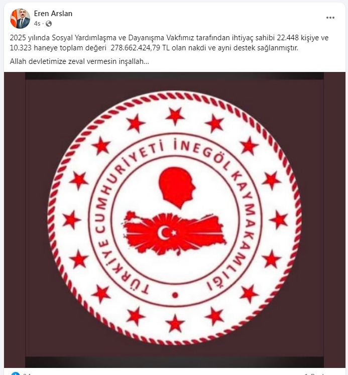Click Eren Arslan's profile picture

click(20, 19)
